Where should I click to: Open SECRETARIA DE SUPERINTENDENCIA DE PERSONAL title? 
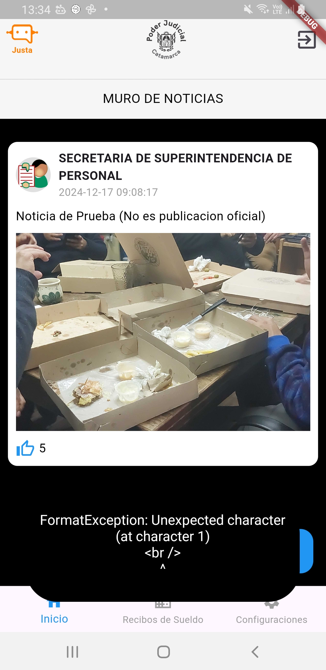coord(175,167)
